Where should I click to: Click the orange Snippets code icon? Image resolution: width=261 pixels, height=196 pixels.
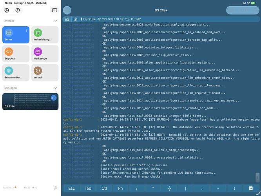coord(9,52)
